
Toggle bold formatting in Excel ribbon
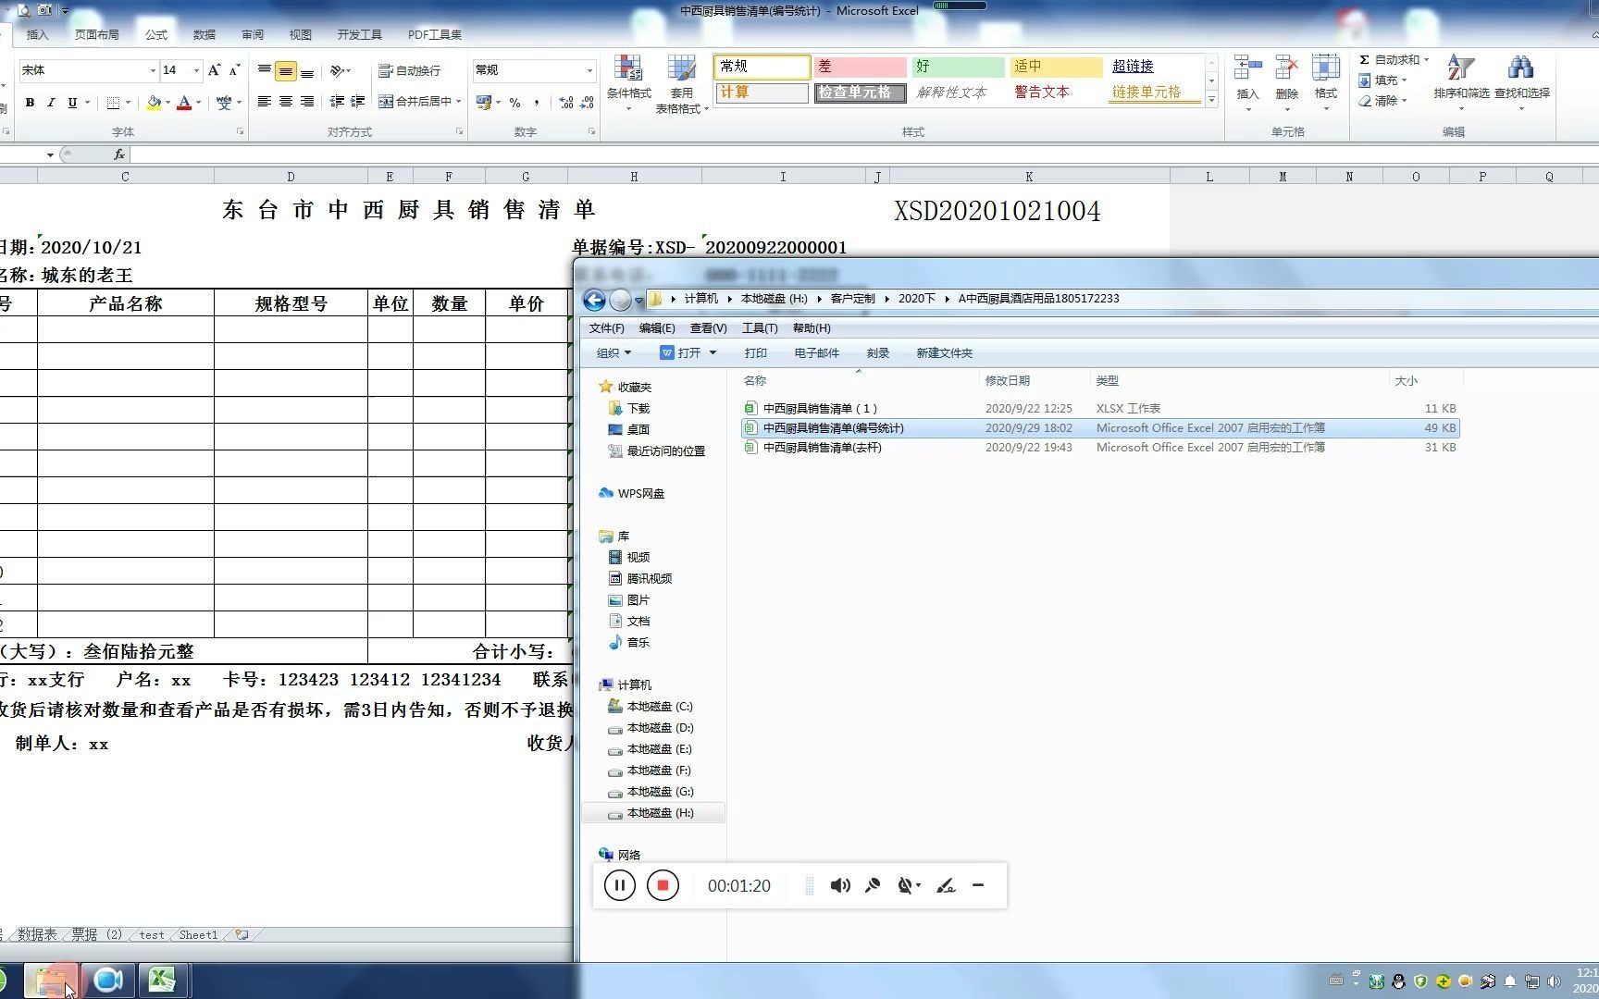[30, 103]
